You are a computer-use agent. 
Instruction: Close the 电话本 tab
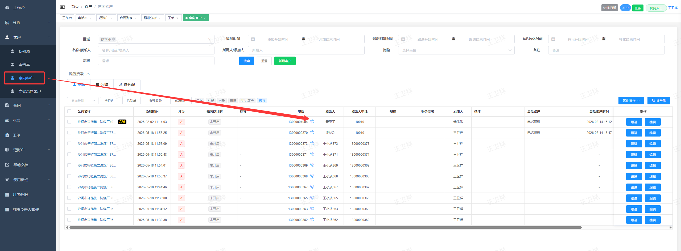(90, 18)
